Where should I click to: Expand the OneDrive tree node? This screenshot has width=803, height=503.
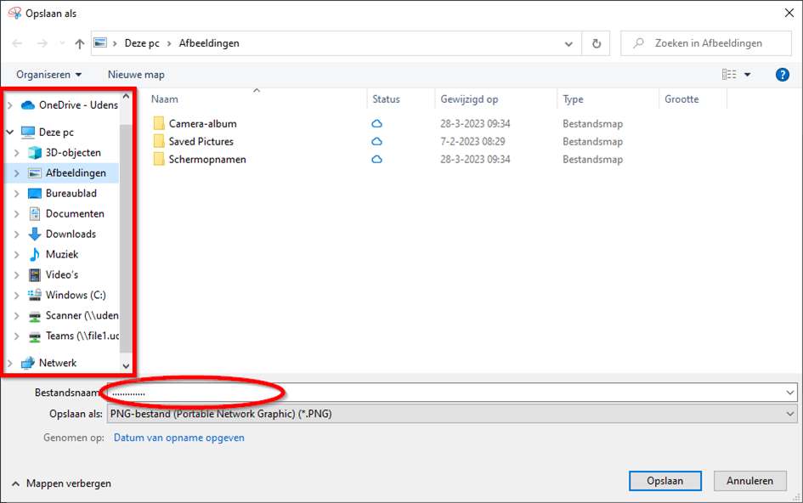pos(9,105)
